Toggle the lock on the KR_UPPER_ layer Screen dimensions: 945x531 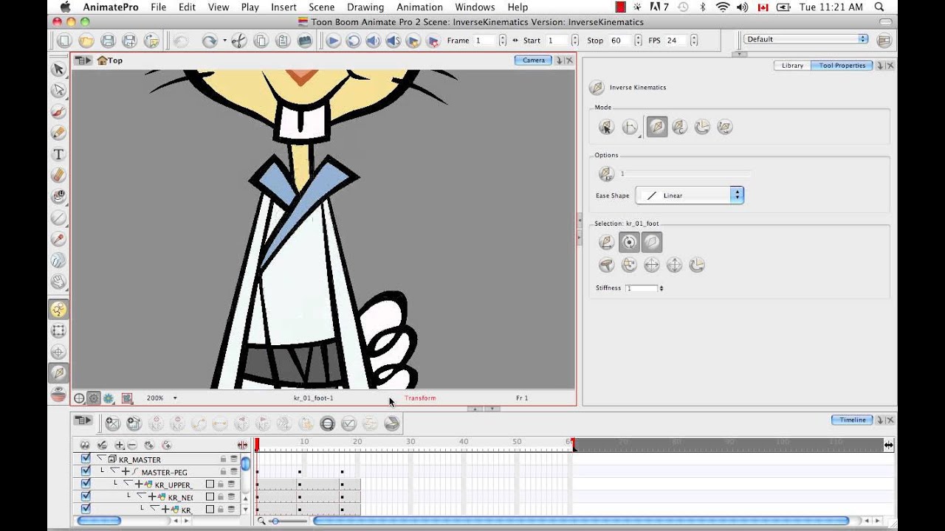pyautogui.click(x=220, y=485)
